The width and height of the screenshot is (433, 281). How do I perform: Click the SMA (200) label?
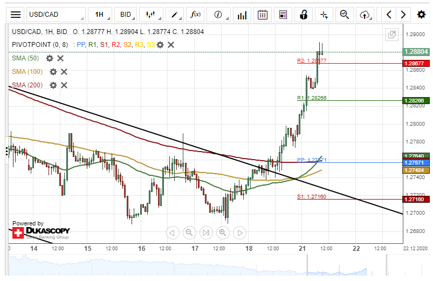pos(28,85)
